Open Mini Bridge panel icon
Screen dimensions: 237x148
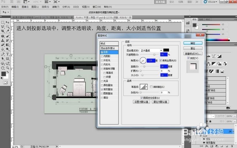(188, 23)
